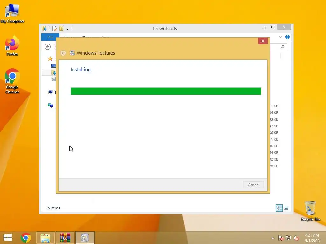The image size is (326, 244).
Task: Click the network icon in system tray
Action: coord(288,238)
